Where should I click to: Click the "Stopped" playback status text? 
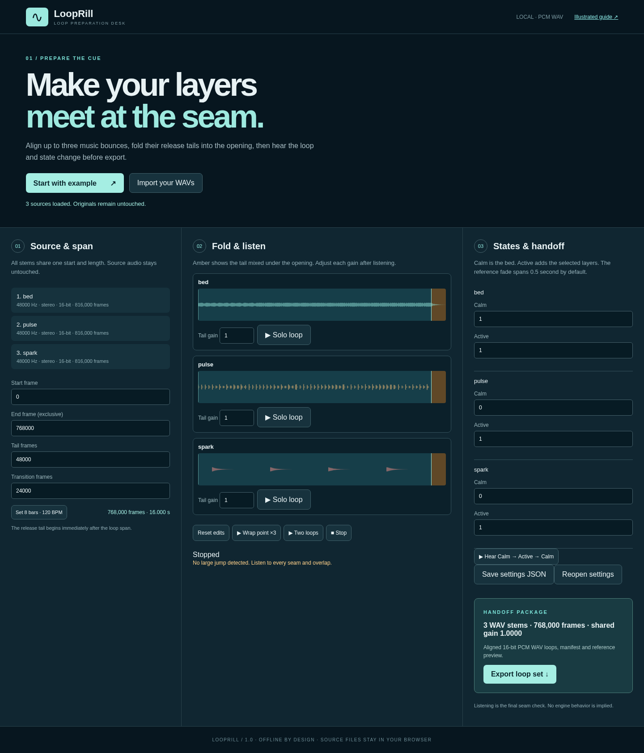206,555
